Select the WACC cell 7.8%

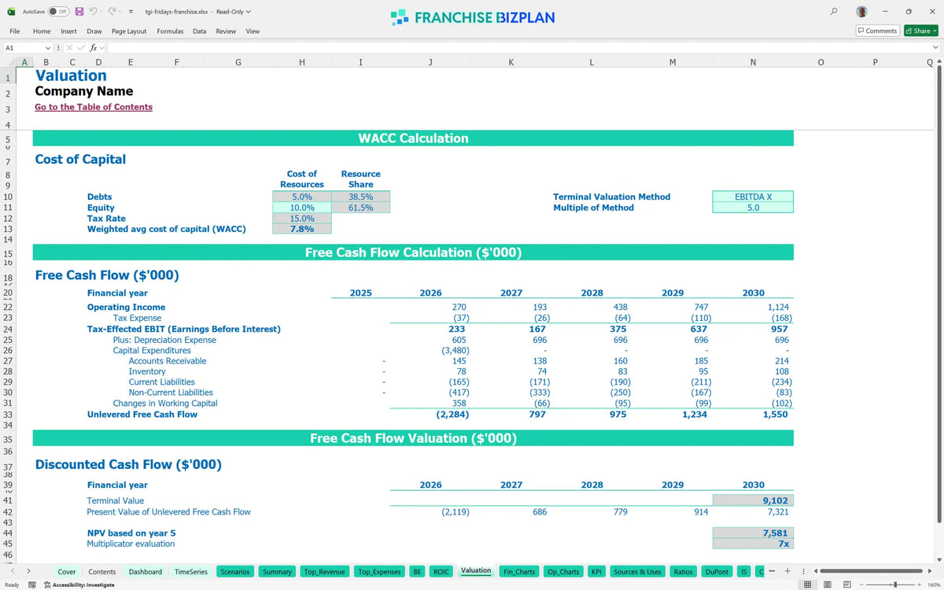click(302, 229)
